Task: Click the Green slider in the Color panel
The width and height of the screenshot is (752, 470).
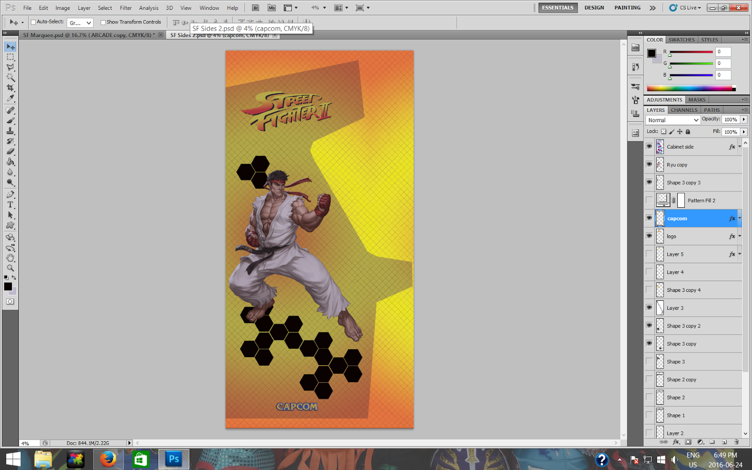Action: [x=691, y=63]
